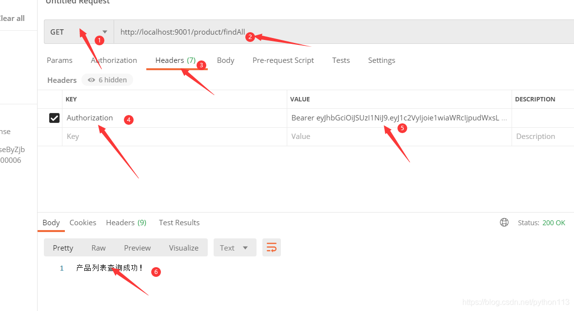Screen dimensions: 574x311
Task: Click the request URL field
Action: pyautogui.click(x=344, y=32)
